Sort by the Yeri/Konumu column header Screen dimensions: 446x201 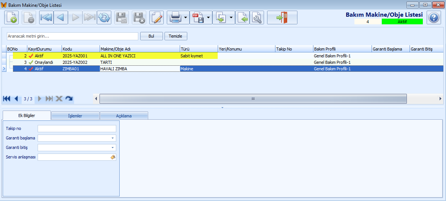pyautogui.click(x=246, y=49)
